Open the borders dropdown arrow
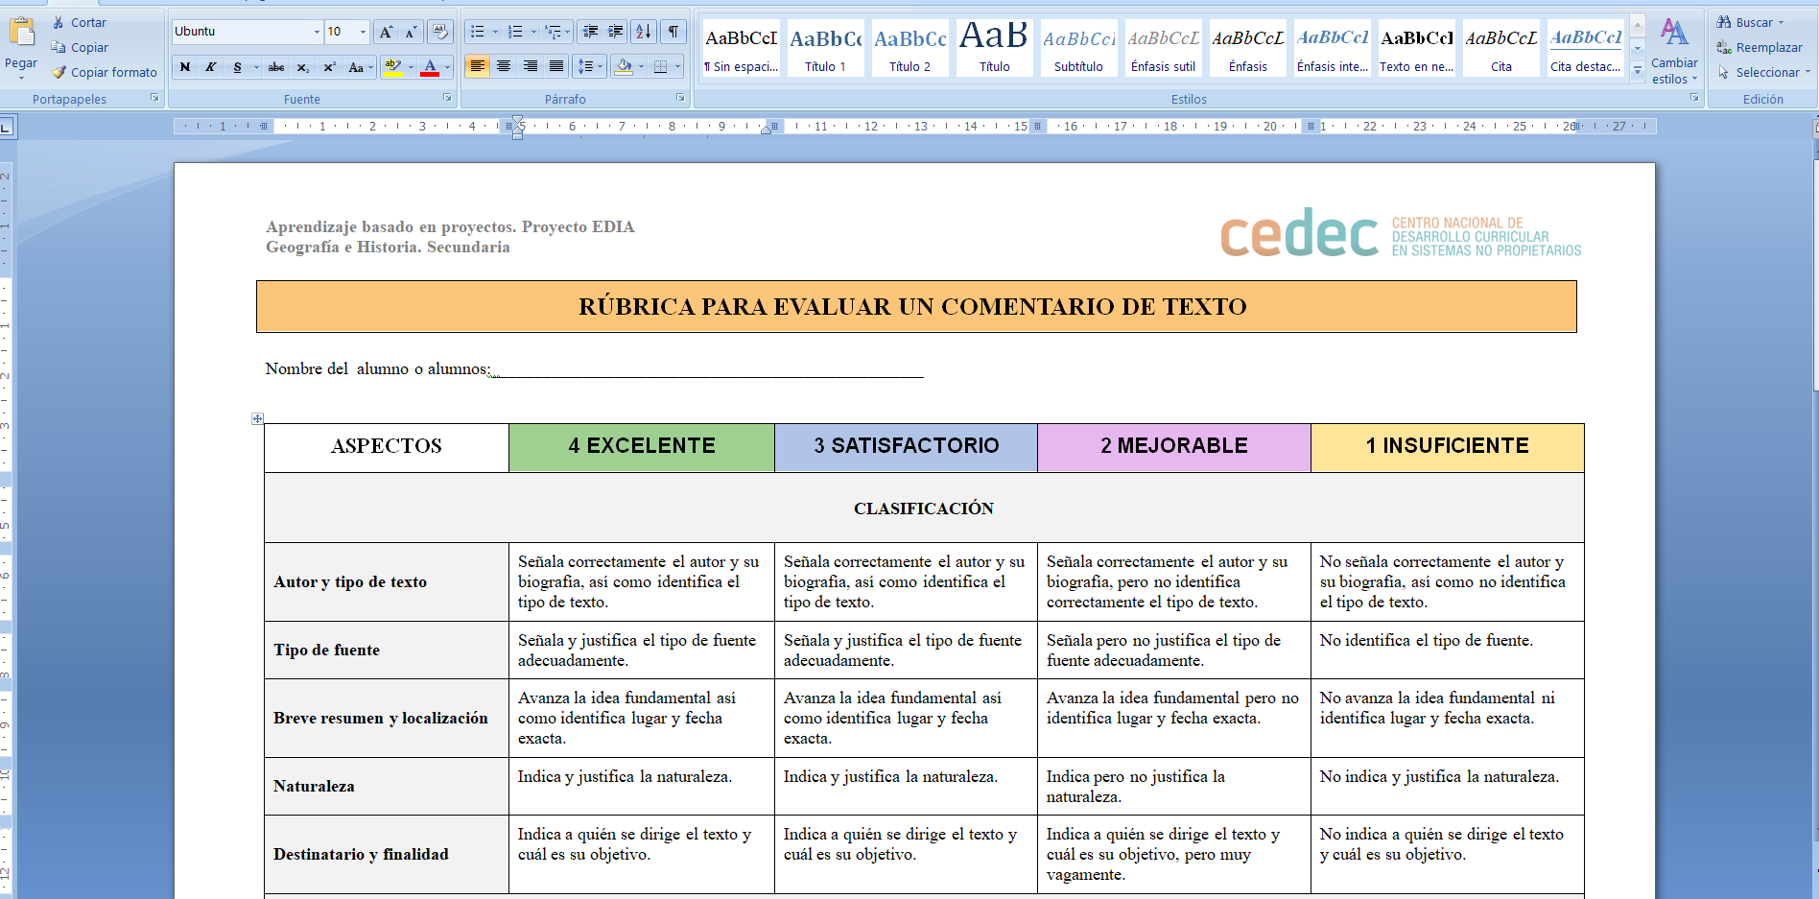The height and width of the screenshot is (899, 1819). (677, 66)
